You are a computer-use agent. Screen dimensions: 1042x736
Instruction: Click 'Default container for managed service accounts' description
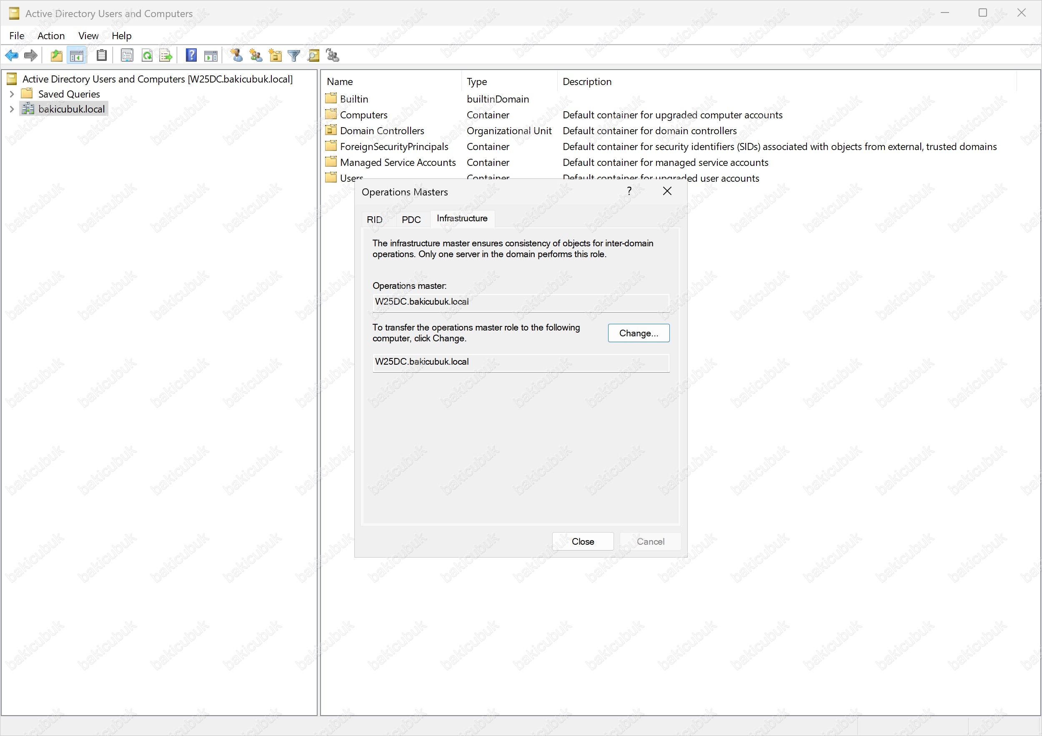click(665, 163)
